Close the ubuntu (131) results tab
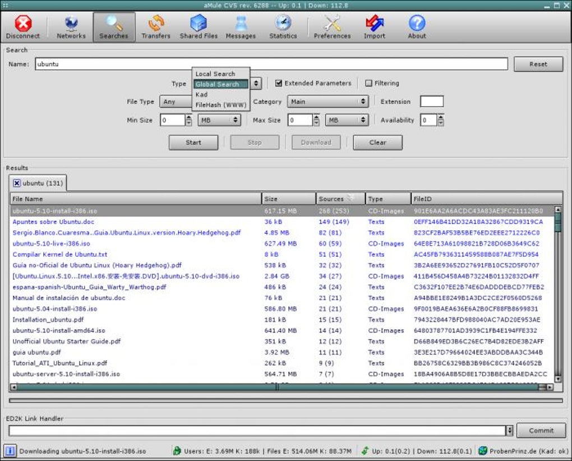The image size is (572, 461). click(17, 183)
